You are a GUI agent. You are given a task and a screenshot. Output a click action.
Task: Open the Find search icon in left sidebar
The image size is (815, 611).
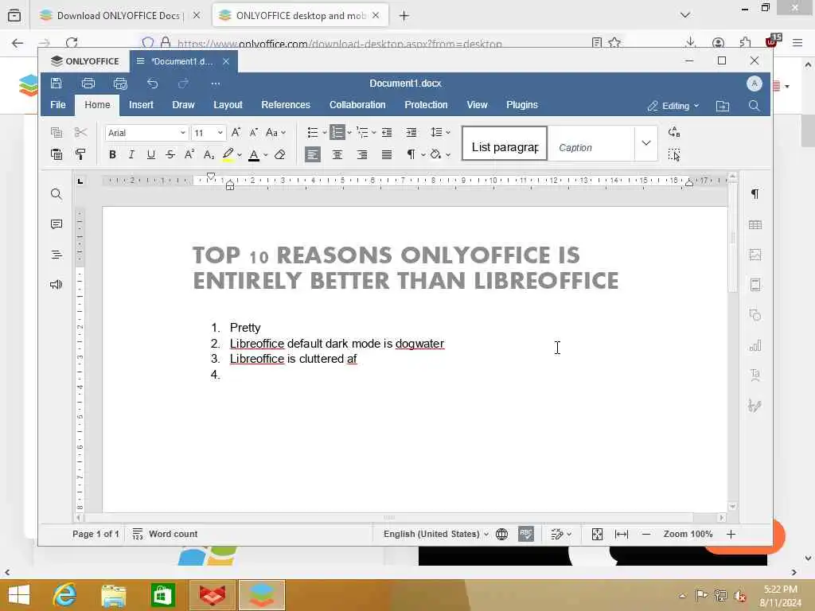(x=57, y=194)
